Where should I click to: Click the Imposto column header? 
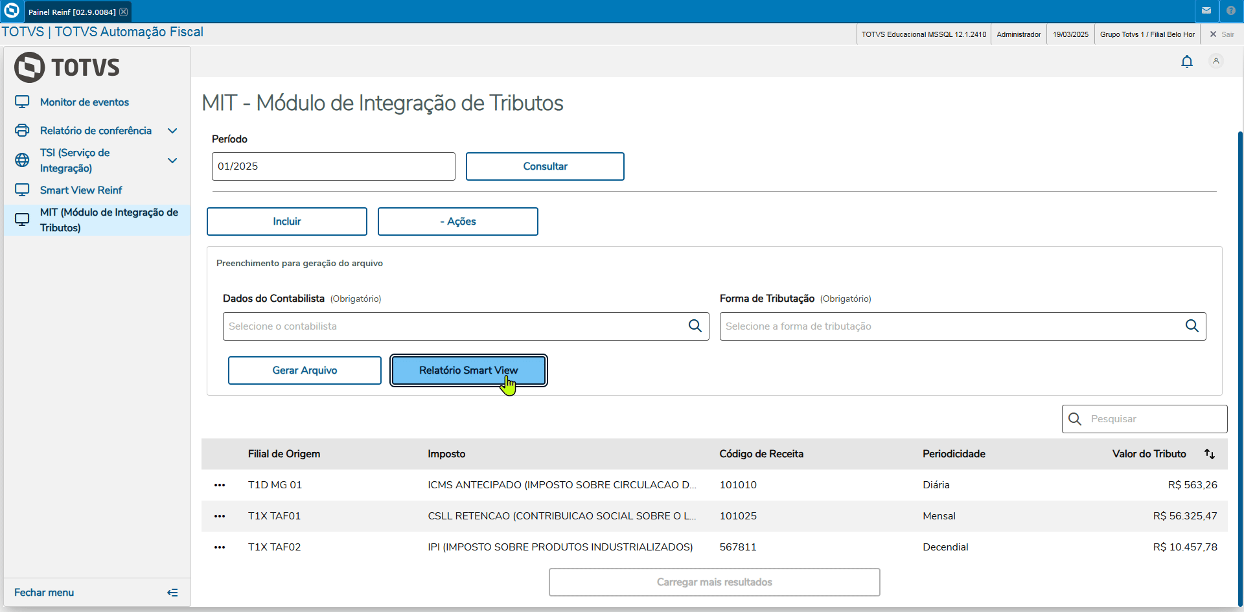(446, 454)
